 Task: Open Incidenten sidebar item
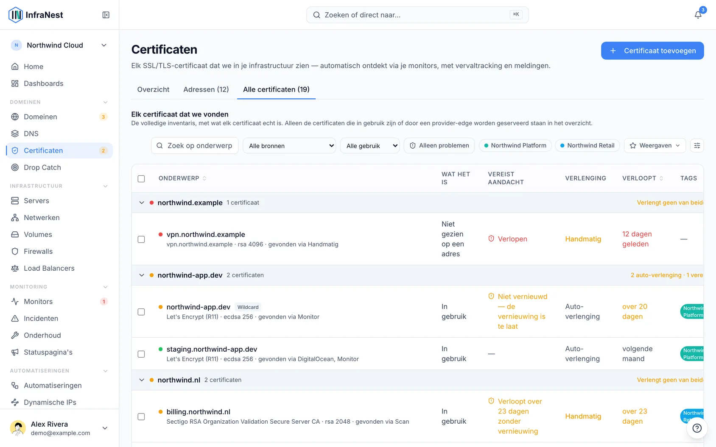coord(59,318)
